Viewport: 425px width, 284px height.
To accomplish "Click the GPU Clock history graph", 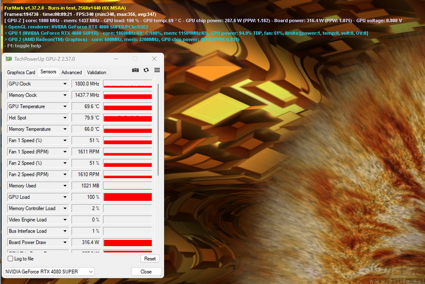I will 127,84.
